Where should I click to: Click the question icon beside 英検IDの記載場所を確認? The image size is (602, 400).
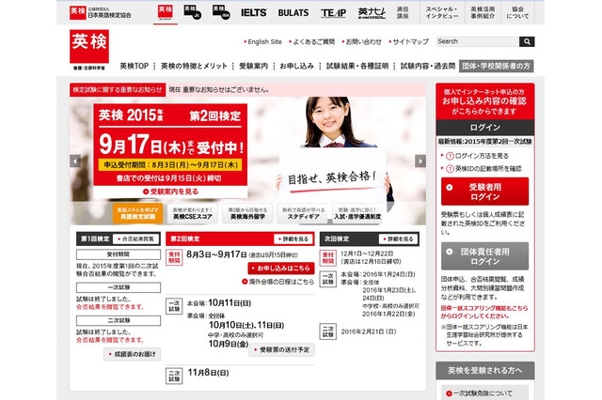pyautogui.click(x=450, y=169)
